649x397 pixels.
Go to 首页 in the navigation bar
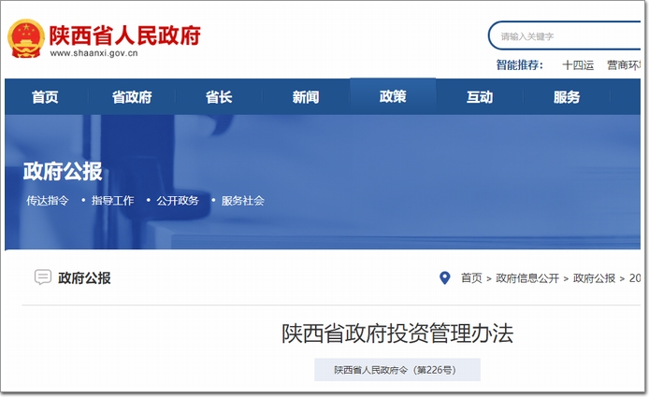point(45,97)
